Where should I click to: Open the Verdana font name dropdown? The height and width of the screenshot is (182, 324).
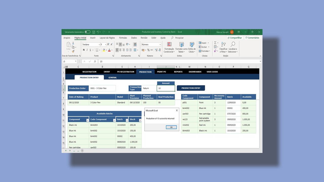(x=99, y=44)
